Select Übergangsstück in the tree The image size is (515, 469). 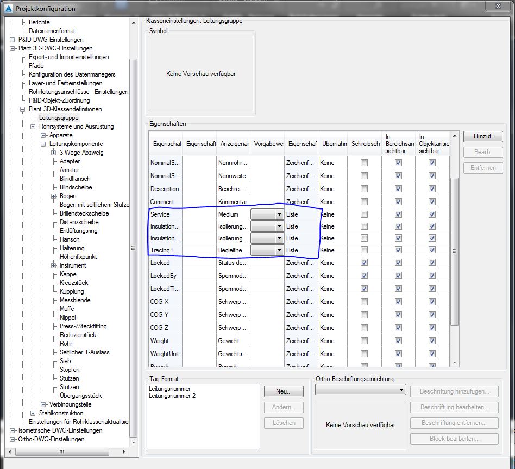(x=81, y=396)
